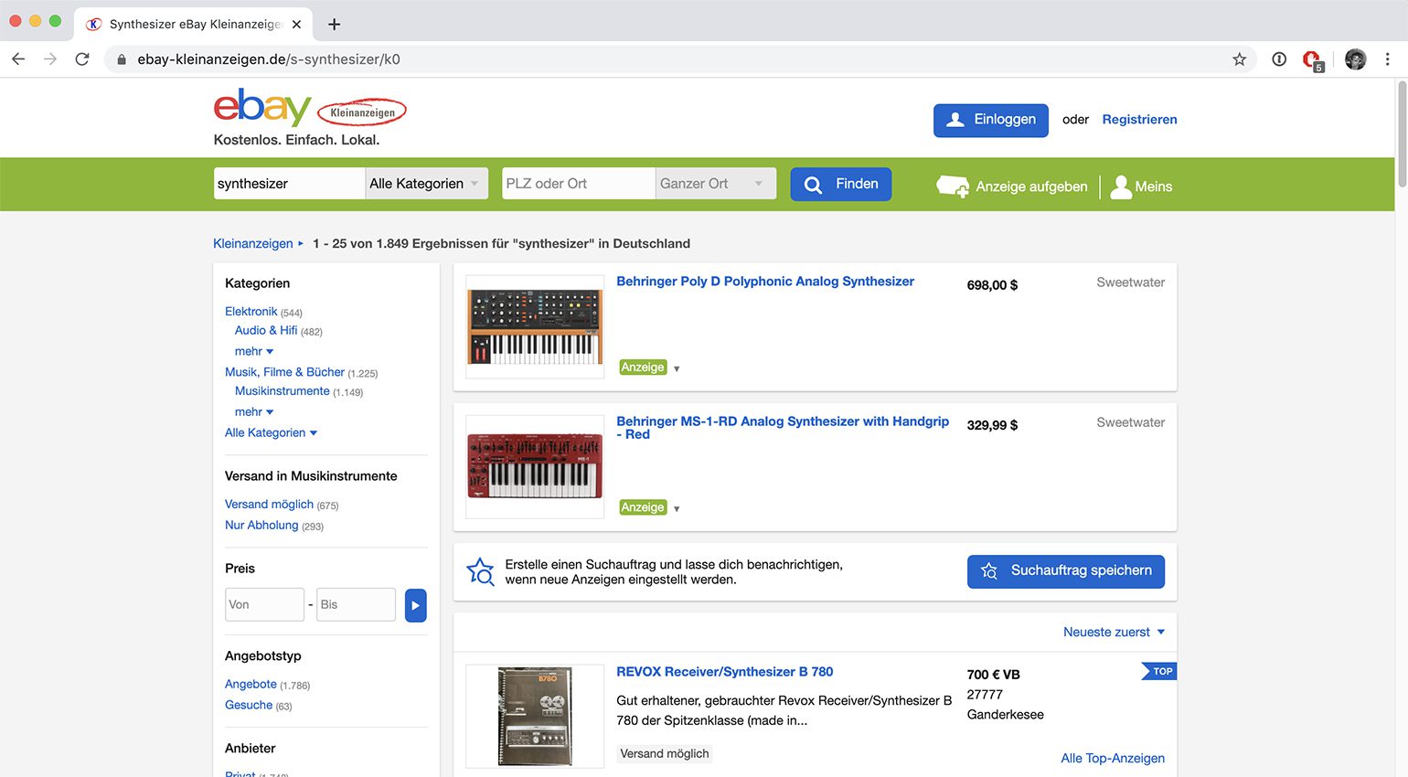This screenshot has width=1408, height=777.
Task: Click Kleinanzeigen breadcrumb link
Action: tap(253, 243)
